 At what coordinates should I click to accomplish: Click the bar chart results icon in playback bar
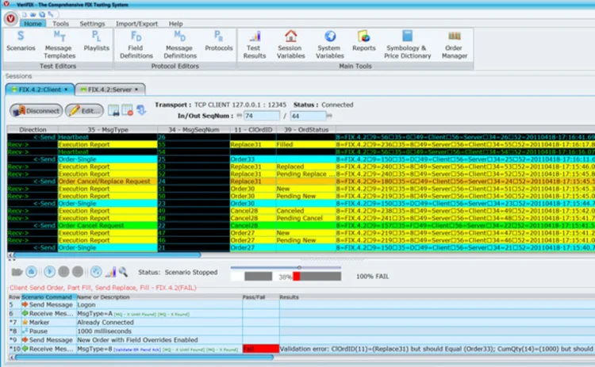click(x=110, y=272)
